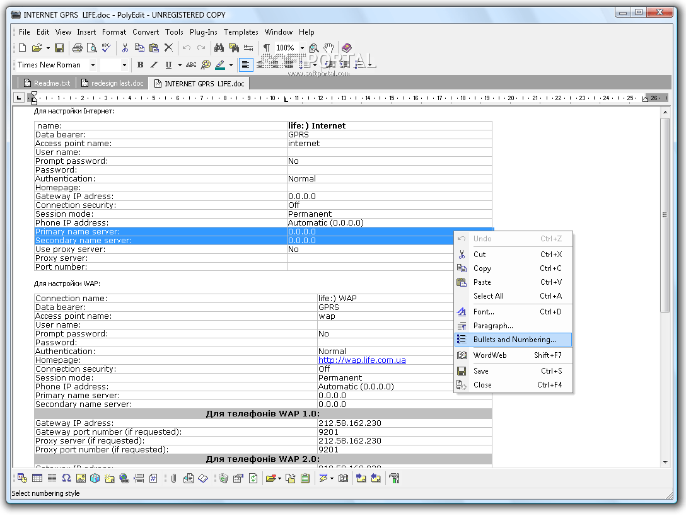The image size is (686, 516).
Task: Choose Bullets and Numbering in context menu
Action: 513,340
